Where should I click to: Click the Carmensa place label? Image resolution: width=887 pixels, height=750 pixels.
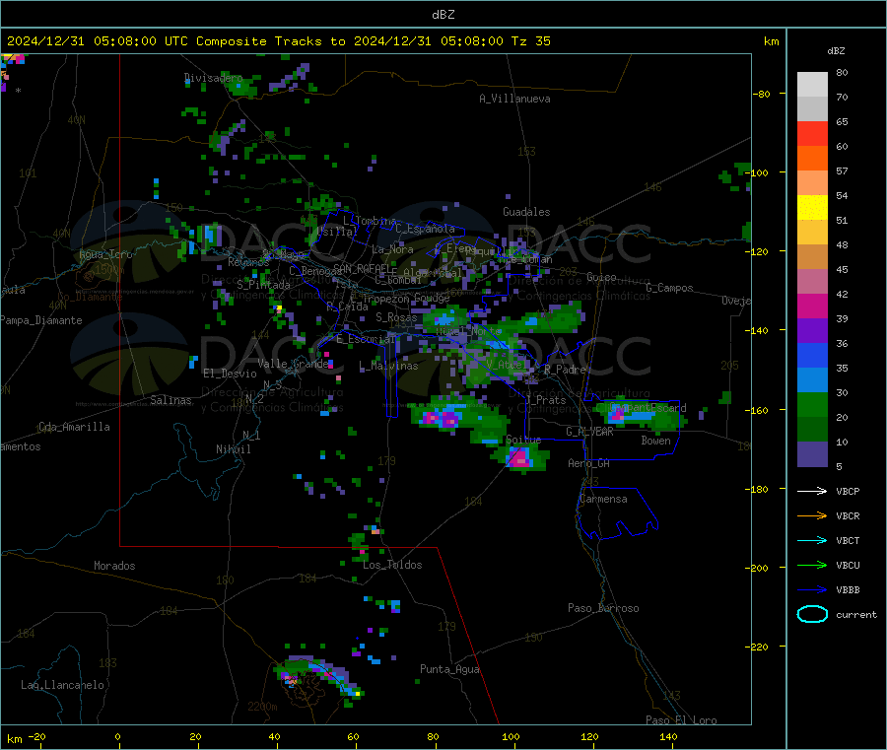click(603, 499)
